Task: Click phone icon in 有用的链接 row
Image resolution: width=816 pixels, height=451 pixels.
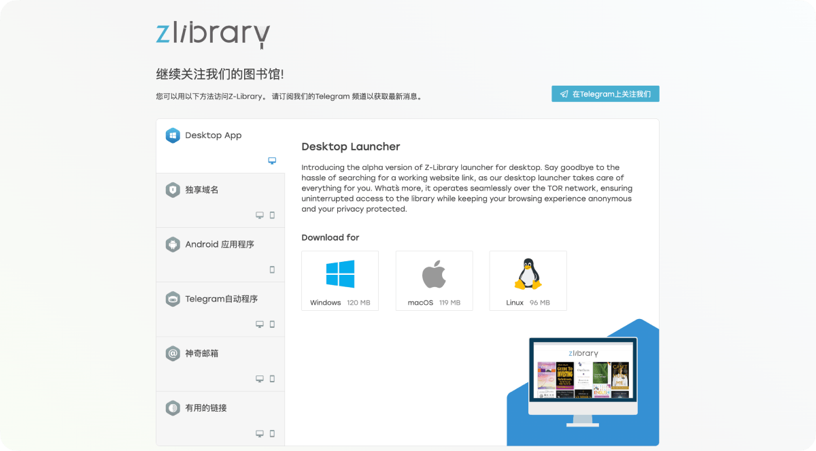Action: click(x=272, y=433)
